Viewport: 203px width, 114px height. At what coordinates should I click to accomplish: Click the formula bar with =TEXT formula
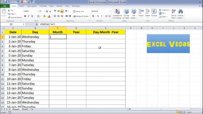(121, 24)
